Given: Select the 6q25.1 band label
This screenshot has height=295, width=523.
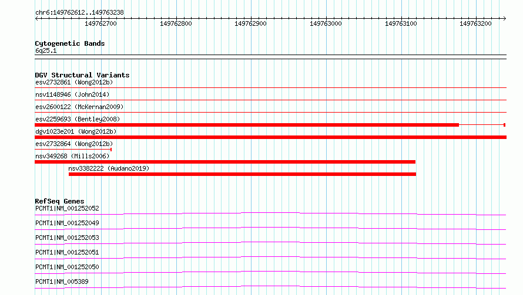Looking at the screenshot, I should [x=46, y=50].
